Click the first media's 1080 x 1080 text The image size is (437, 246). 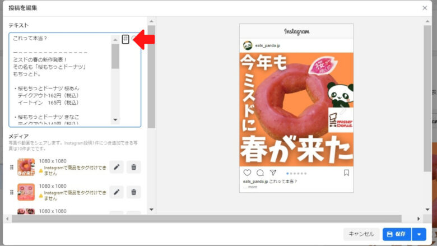(x=53, y=161)
